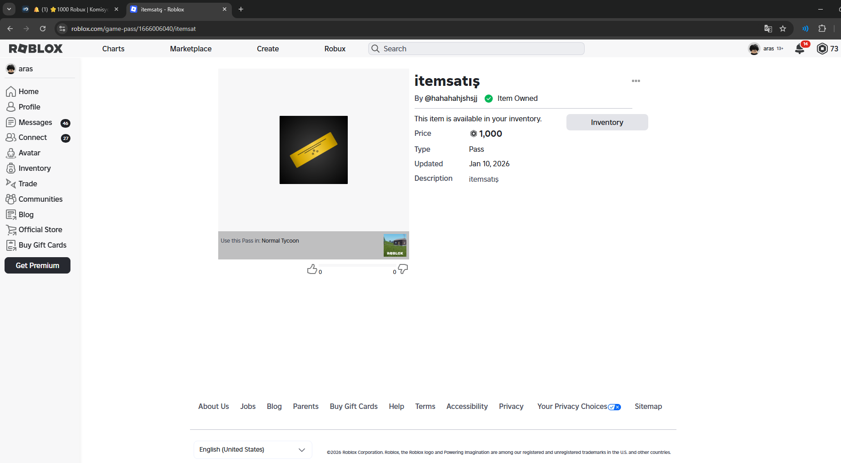
Task: Open a new browser tab
Action: click(x=241, y=9)
